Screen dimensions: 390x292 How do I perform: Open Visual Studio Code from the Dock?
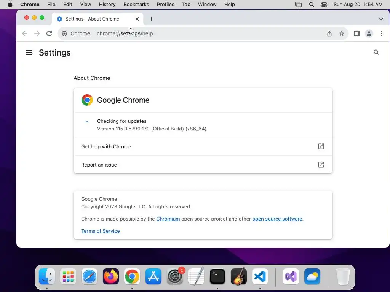[x=260, y=276]
